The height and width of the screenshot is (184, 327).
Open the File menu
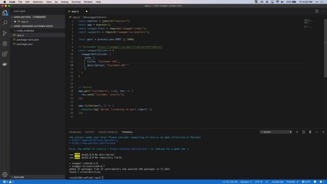20,2
